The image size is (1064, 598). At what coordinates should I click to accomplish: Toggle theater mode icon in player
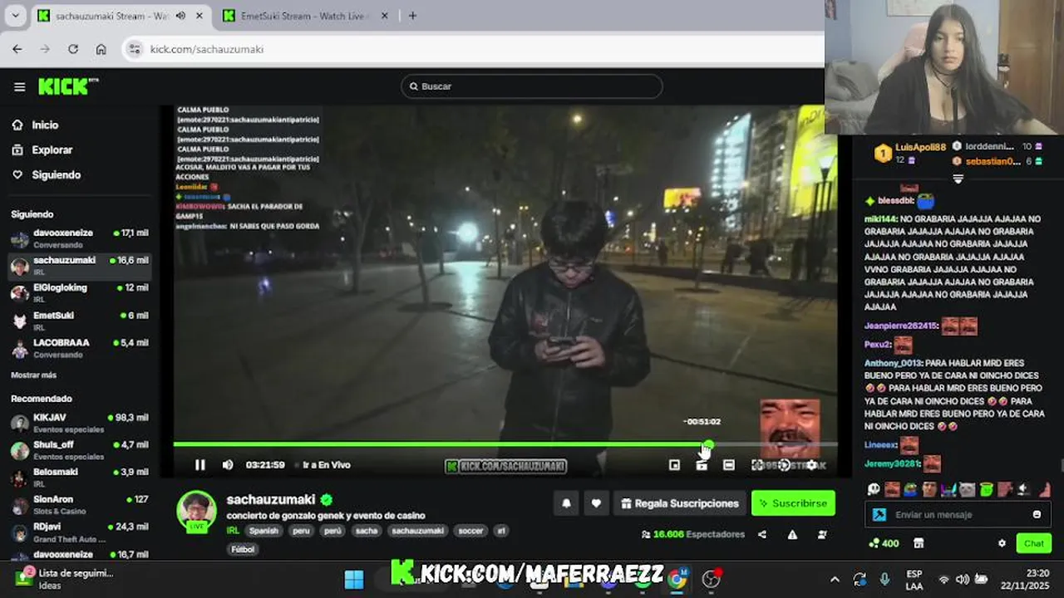729,465
